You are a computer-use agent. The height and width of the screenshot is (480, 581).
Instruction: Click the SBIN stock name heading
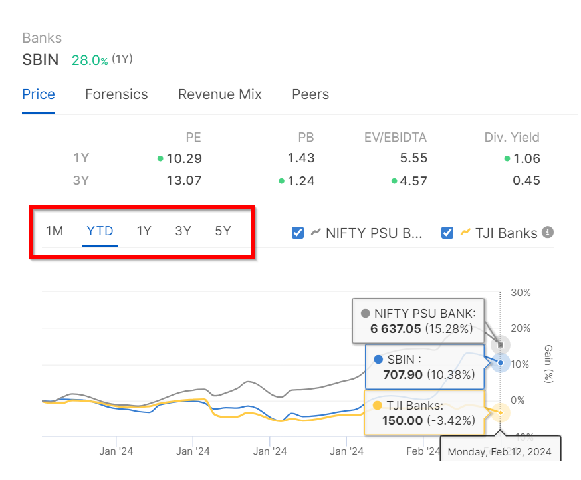coord(41,60)
